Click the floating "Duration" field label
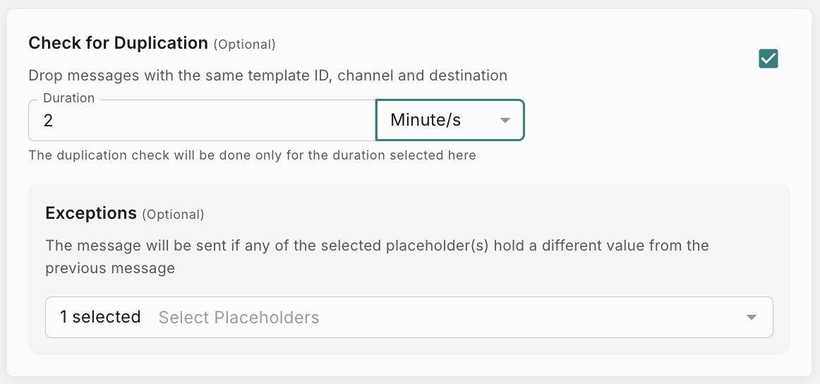Viewport: 820px width, 384px height. coord(68,98)
